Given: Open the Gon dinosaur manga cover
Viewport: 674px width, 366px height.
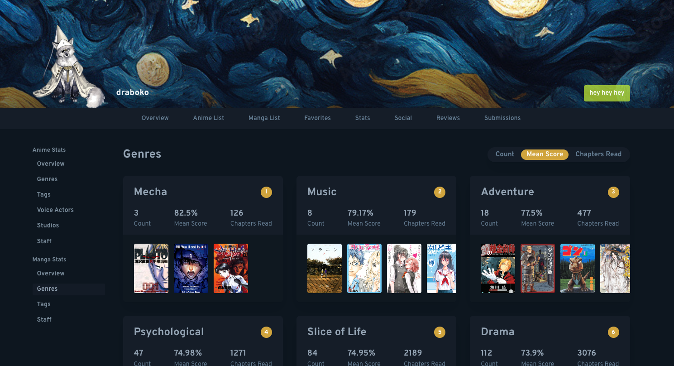Looking at the screenshot, I should 578,269.
